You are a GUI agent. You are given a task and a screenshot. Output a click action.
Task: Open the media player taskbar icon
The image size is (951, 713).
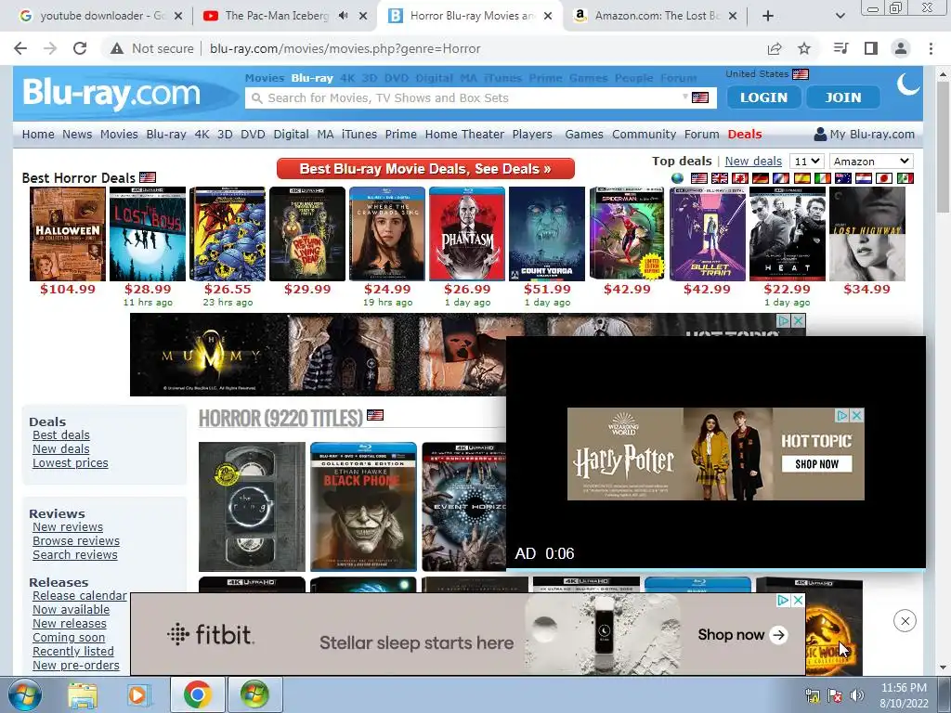(x=138, y=694)
